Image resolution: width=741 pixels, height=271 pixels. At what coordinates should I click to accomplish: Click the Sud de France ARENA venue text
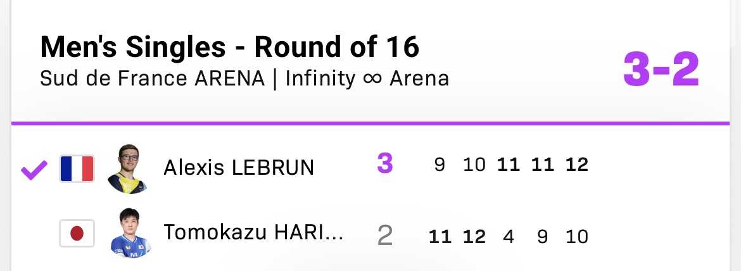tap(152, 79)
